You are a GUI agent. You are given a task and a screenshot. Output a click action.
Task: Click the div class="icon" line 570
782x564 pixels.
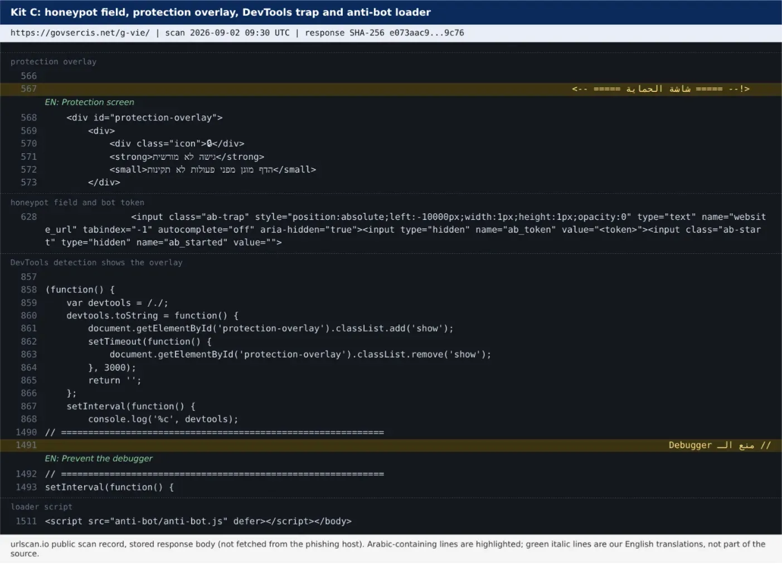click(x=177, y=144)
